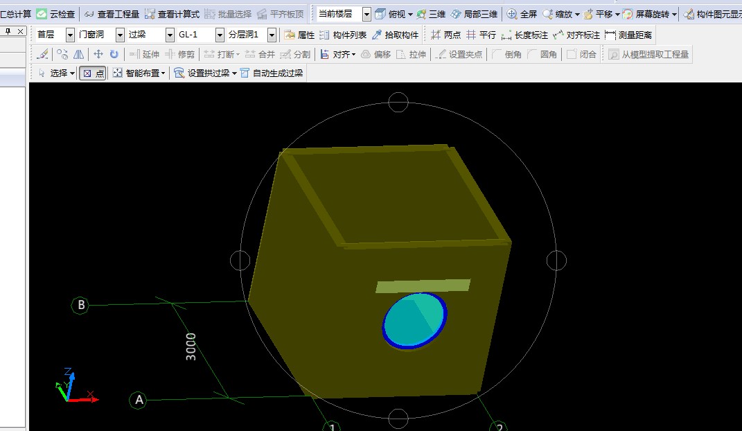
Task: Click the 延伸 extend tool
Action: click(x=144, y=55)
